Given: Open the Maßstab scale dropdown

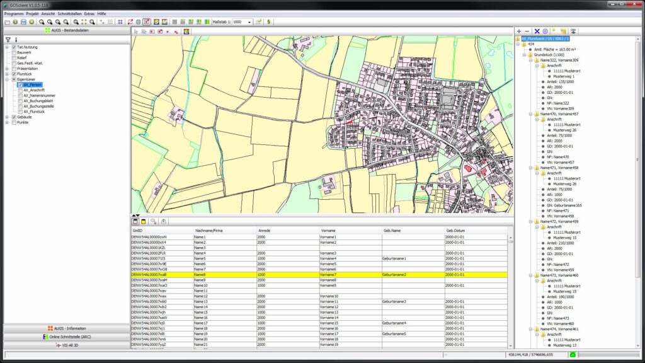Looking at the screenshot, I should pyautogui.click(x=249, y=22).
